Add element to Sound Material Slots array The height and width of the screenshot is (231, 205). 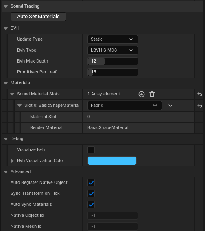(x=142, y=94)
